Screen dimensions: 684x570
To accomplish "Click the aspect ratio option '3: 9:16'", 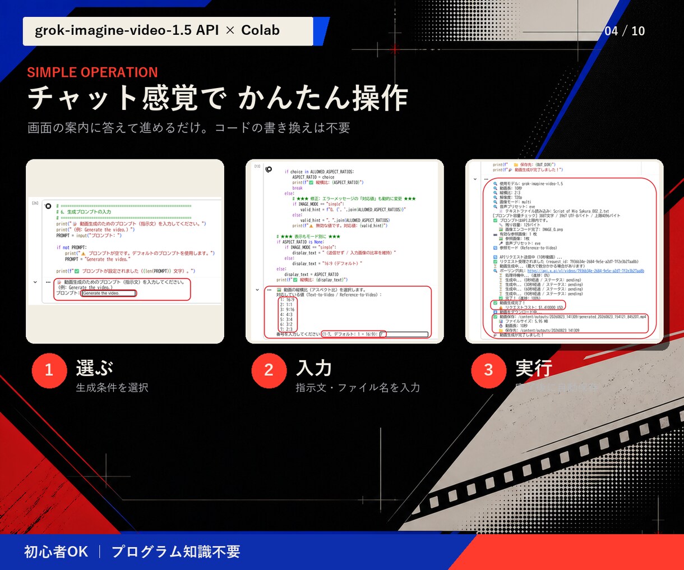I will click(286, 310).
